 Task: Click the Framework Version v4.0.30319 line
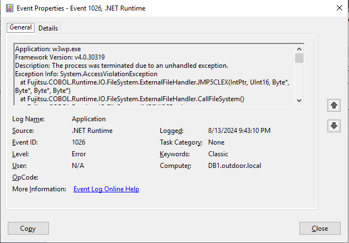pos(60,57)
